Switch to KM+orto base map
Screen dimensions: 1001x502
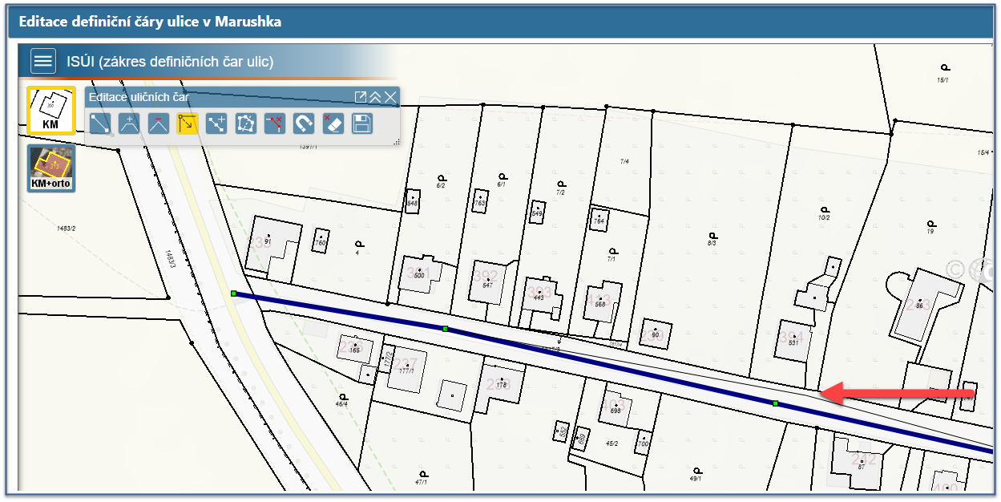click(50, 168)
